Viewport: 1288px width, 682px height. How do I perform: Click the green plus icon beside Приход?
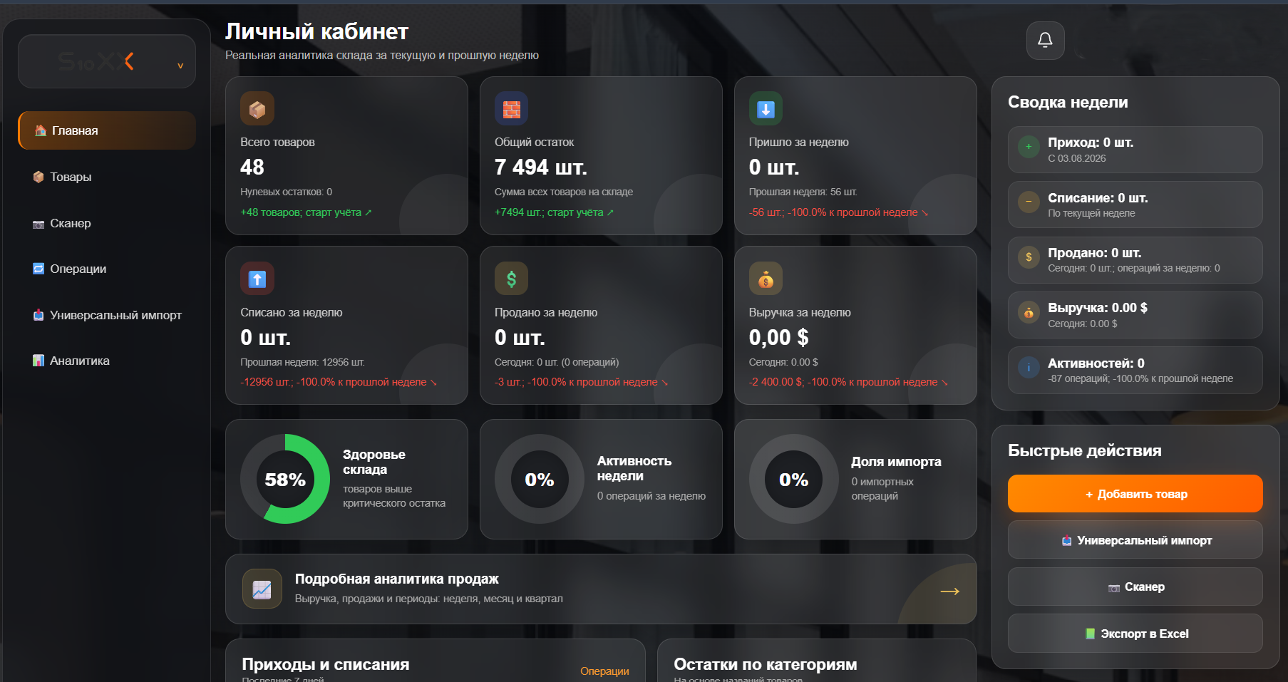[x=1029, y=147]
